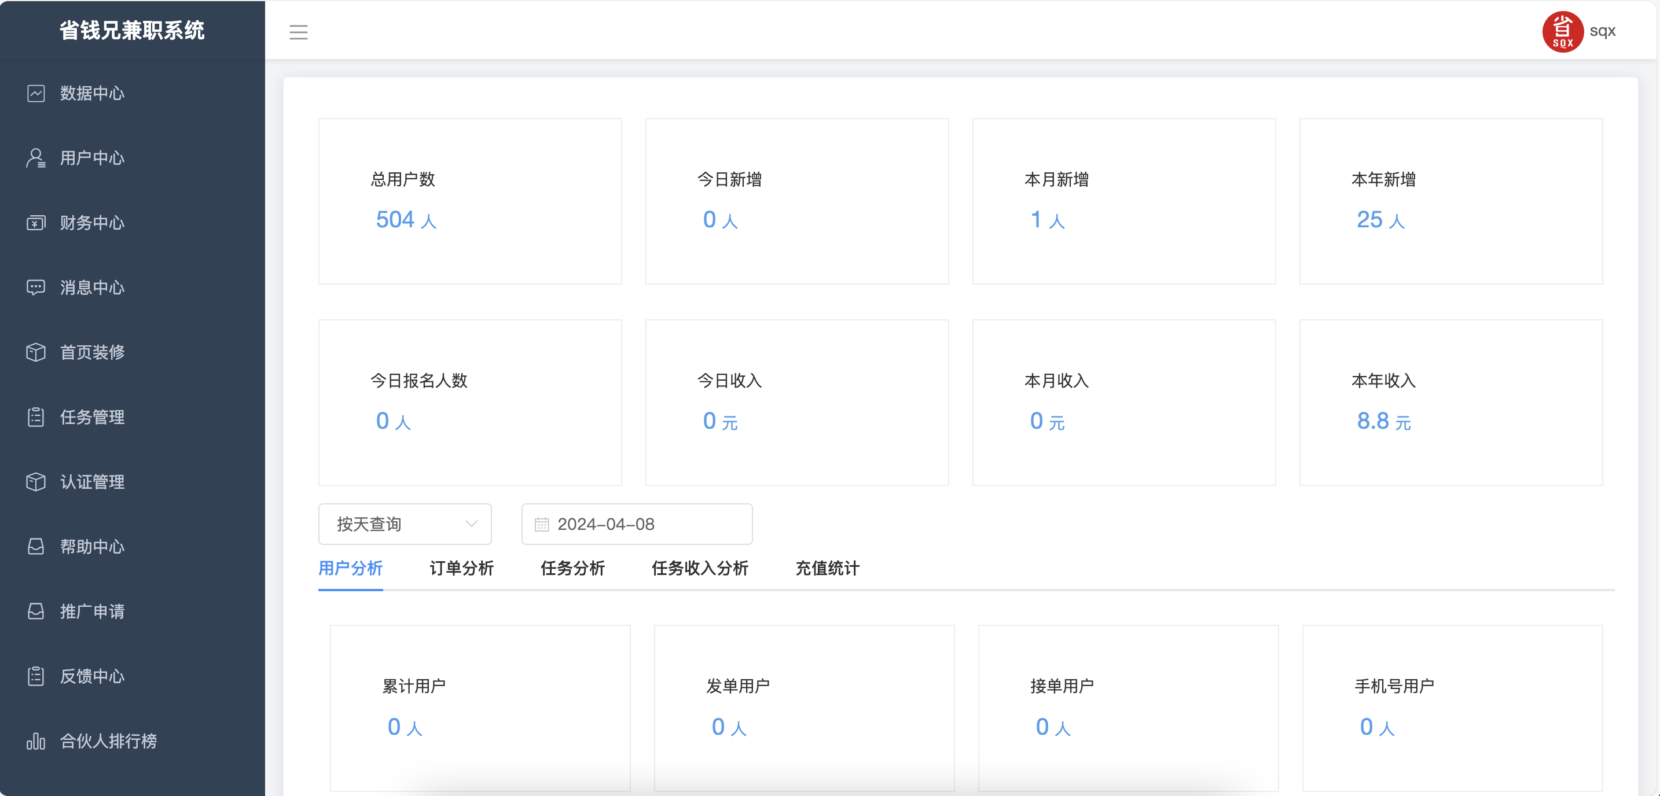The image size is (1660, 796).
Task: Click the 数据中心 chart icon
Action: click(x=36, y=93)
